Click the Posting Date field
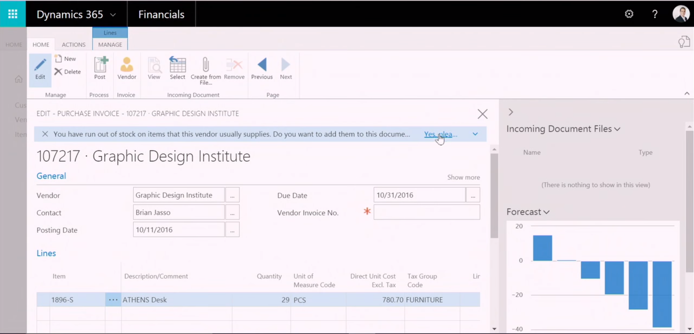Screen dimensions: 694x334 click(179, 230)
